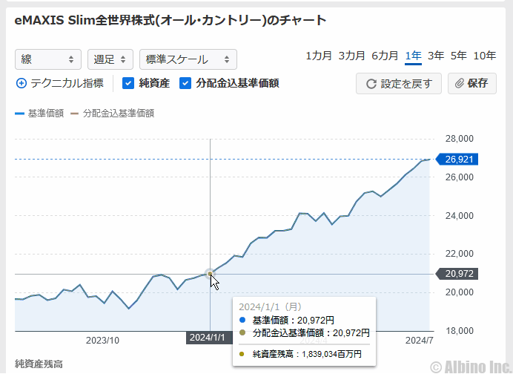Choose the 10年 period tab
The height and width of the screenshot is (374, 513).
[484, 56]
